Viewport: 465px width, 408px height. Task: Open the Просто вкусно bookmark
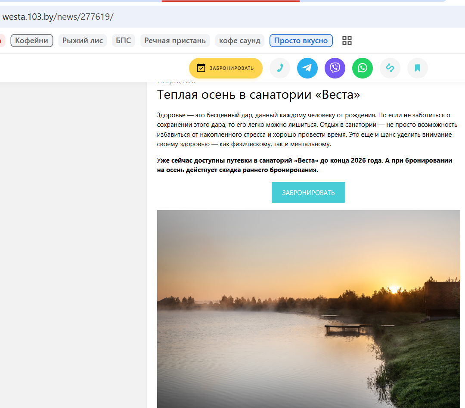tap(301, 41)
